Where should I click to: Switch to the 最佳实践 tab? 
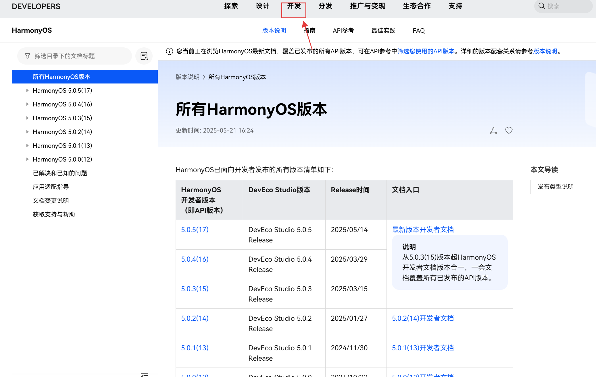(x=383, y=30)
